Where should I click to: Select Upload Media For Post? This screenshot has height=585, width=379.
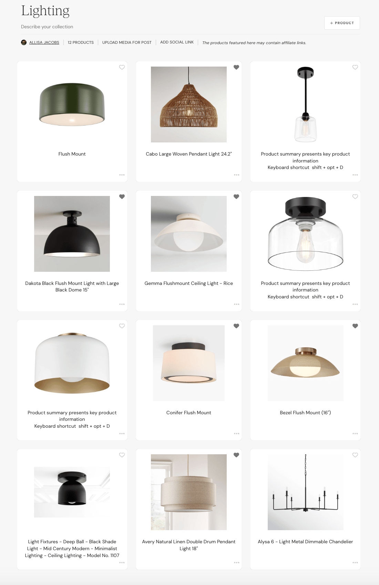[127, 42]
